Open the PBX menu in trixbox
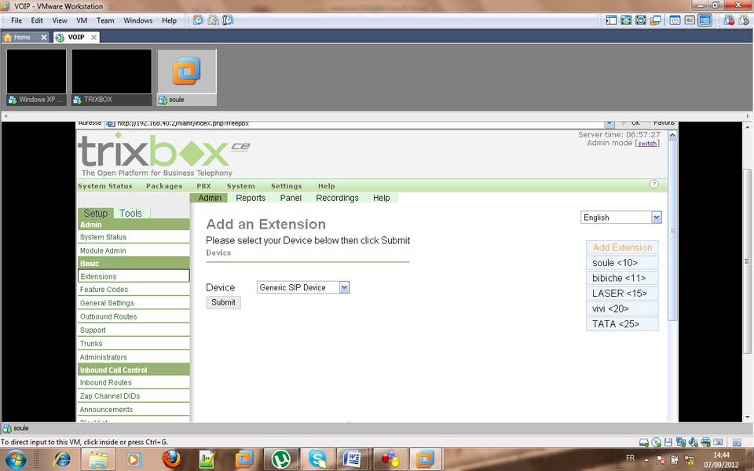 (203, 186)
